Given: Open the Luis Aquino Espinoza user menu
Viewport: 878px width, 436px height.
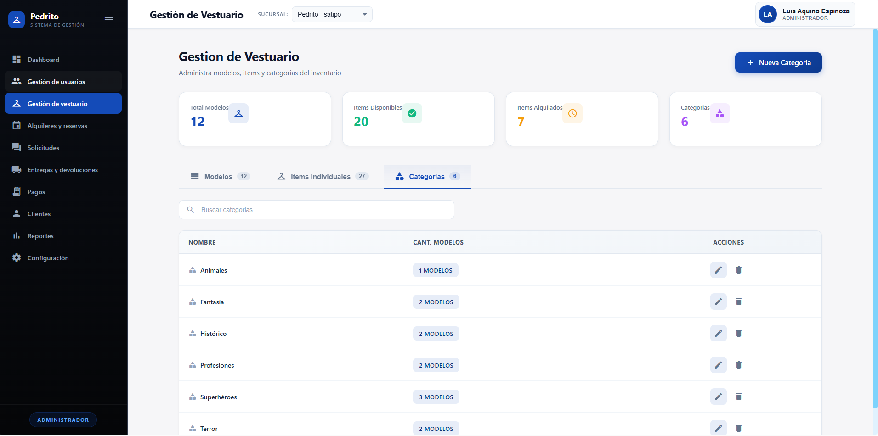Looking at the screenshot, I should (805, 14).
